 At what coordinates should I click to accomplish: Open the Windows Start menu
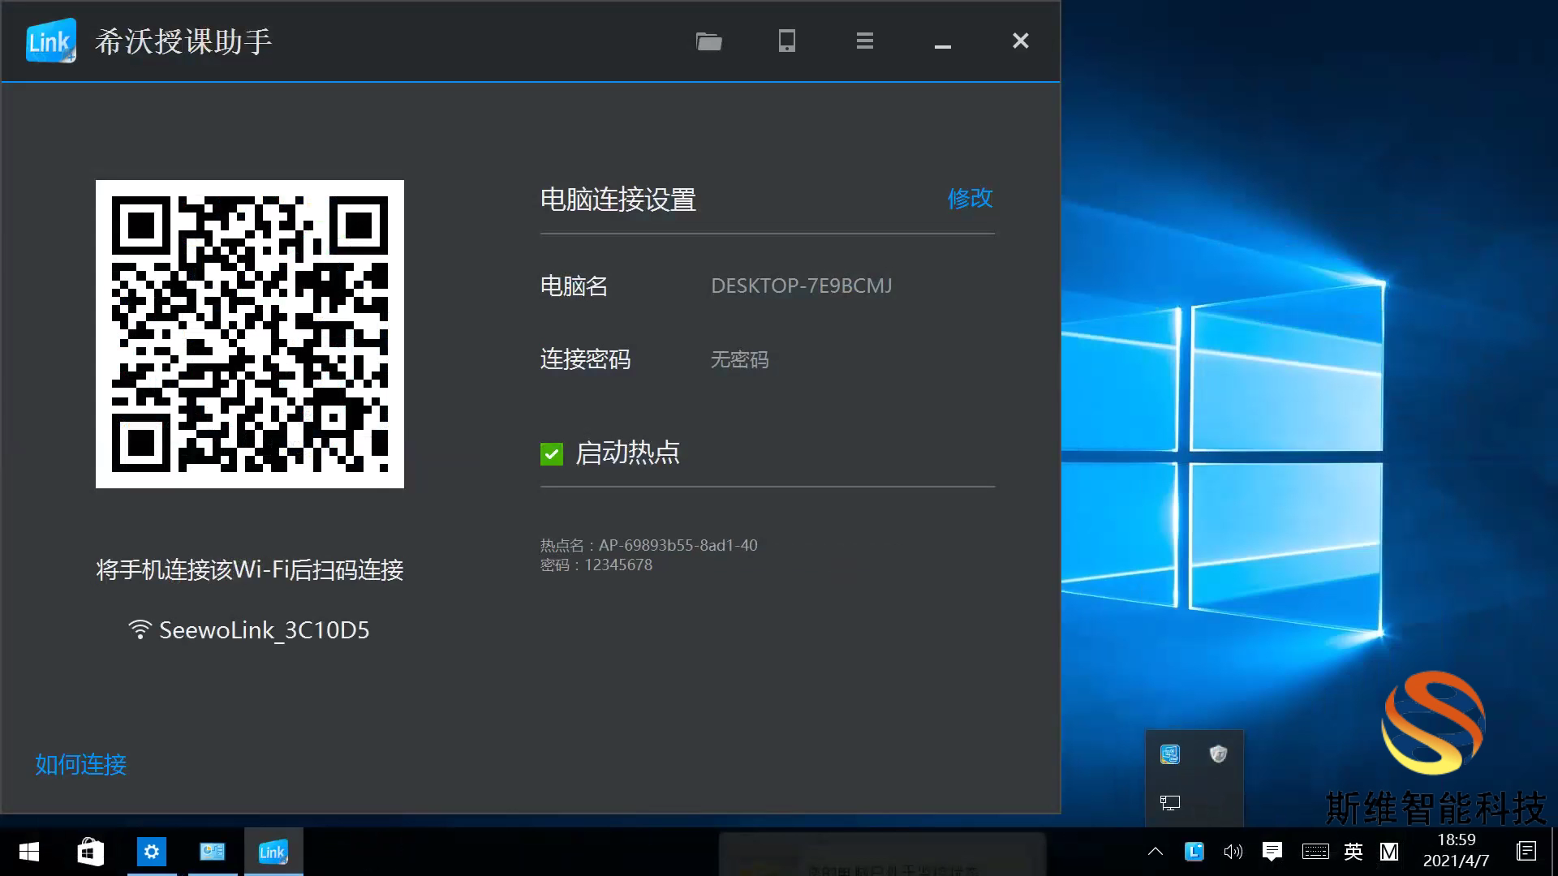click(29, 852)
